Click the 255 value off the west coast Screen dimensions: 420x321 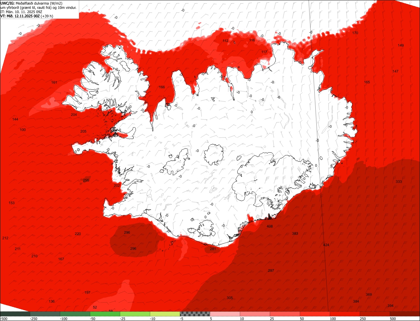86,180
